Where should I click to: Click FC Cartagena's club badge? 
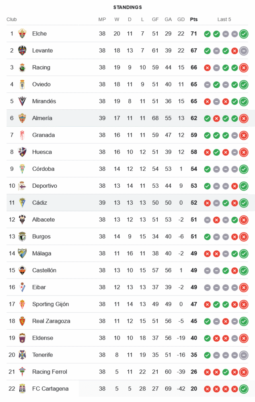[23, 388]
